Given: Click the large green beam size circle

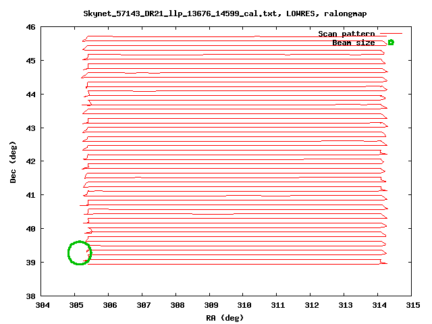Looking at the screenshot, I should pyautogui.click(x=80, y=253).
